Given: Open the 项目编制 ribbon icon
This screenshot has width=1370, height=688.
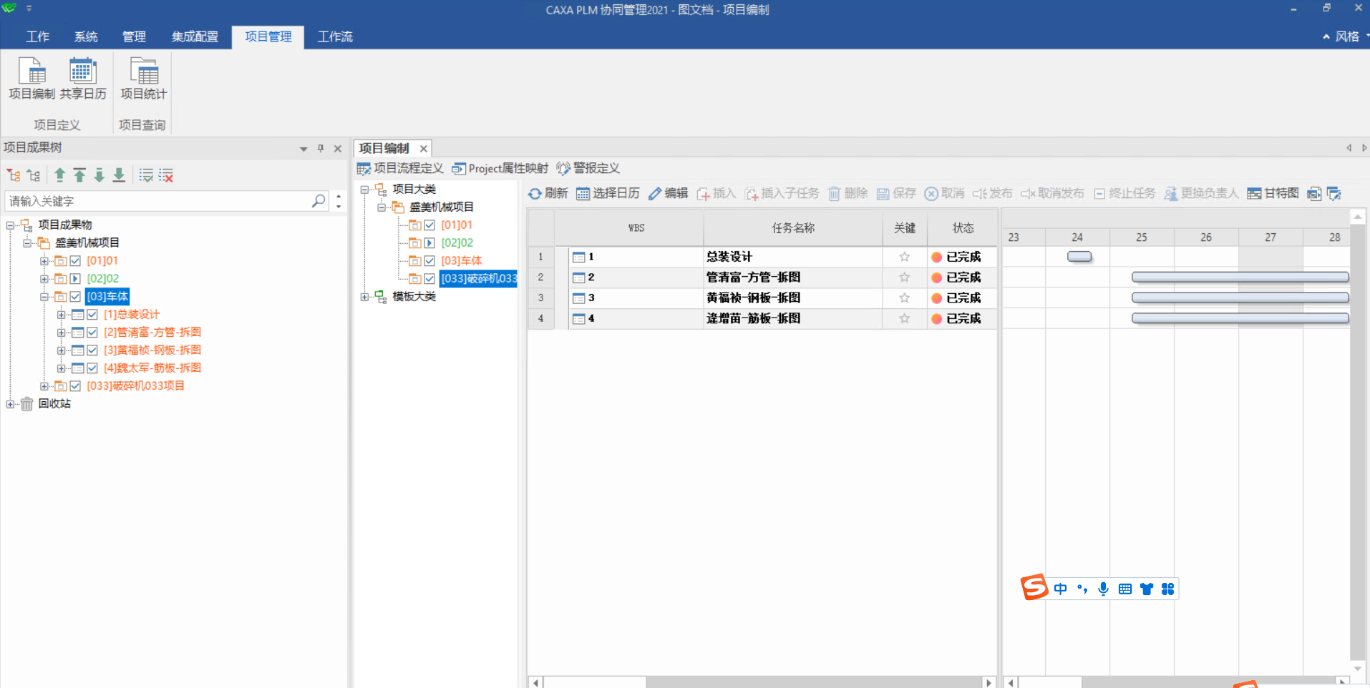Looking at the screenshot, I should click(31, 72).
